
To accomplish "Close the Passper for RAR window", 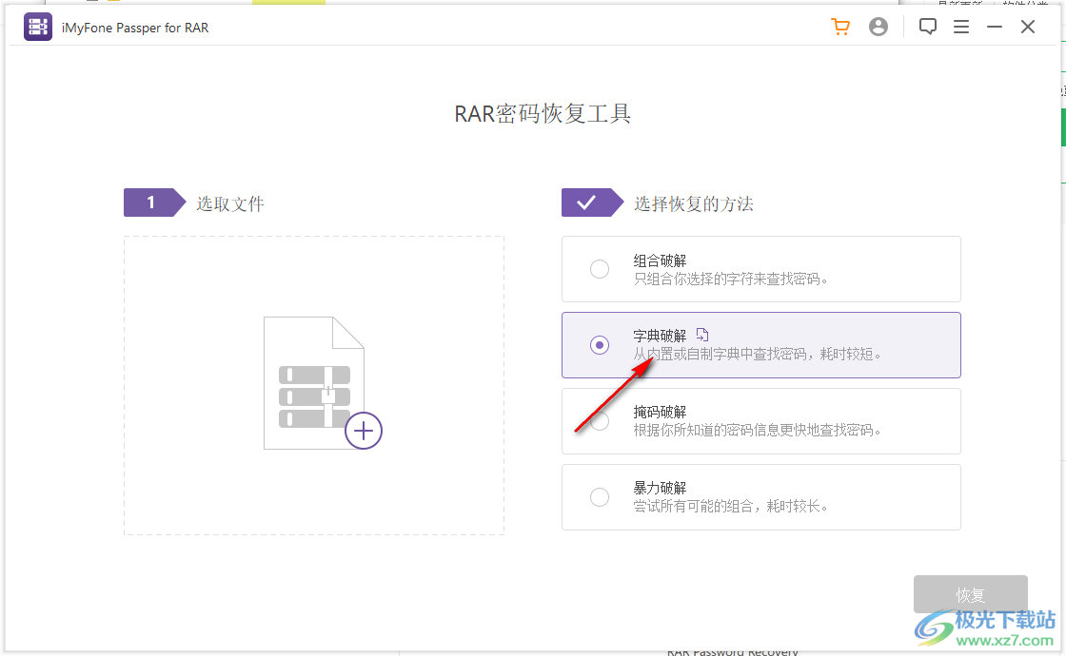I will click(1028, 28).
